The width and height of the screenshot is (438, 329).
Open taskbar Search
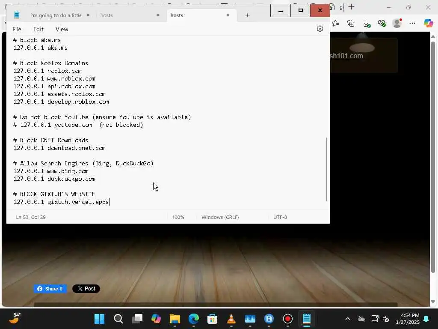coord(118,319)
